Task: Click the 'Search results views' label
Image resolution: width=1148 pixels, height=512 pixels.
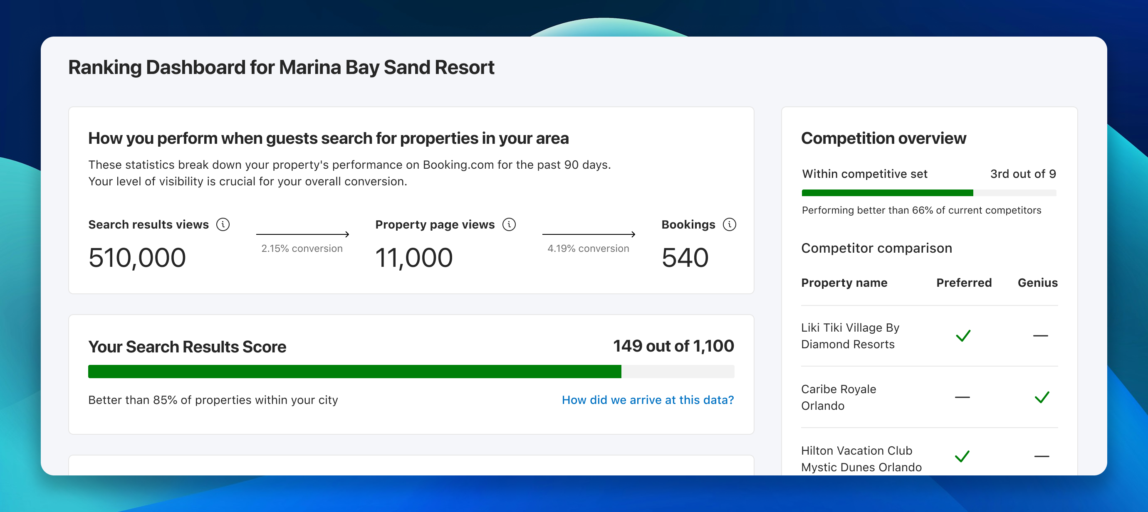Action: coord(148,224)
